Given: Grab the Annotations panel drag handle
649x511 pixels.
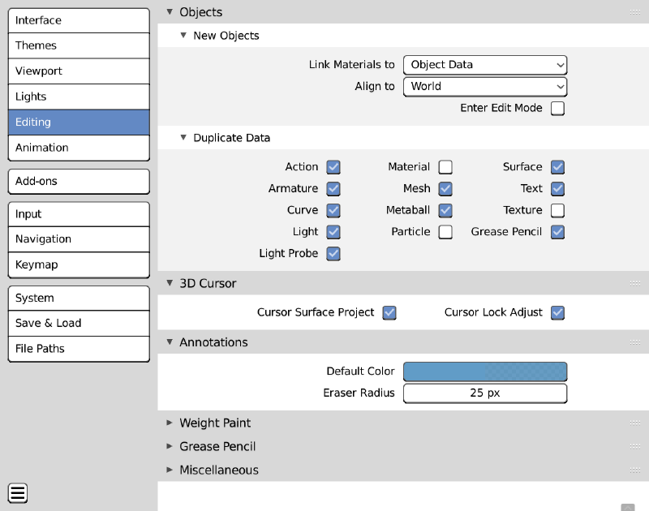Looking at the screenshot, I should pos(635,342).
